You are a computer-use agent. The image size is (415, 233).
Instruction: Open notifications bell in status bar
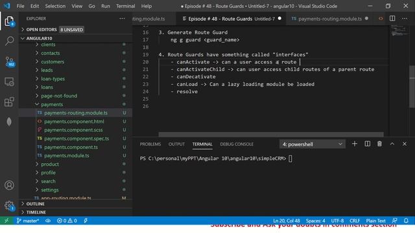coord(406,221)
